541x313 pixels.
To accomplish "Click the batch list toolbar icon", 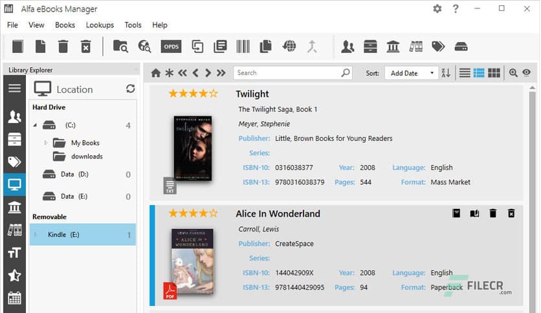I will pos(220,47).
